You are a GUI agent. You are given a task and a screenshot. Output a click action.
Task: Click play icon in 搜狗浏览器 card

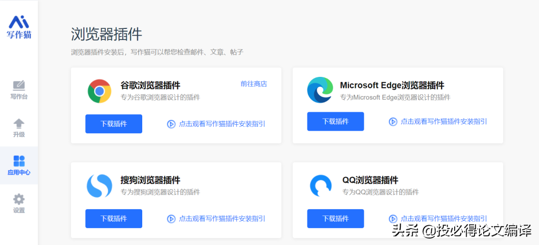pyautogui.click(x=171, y=219)
